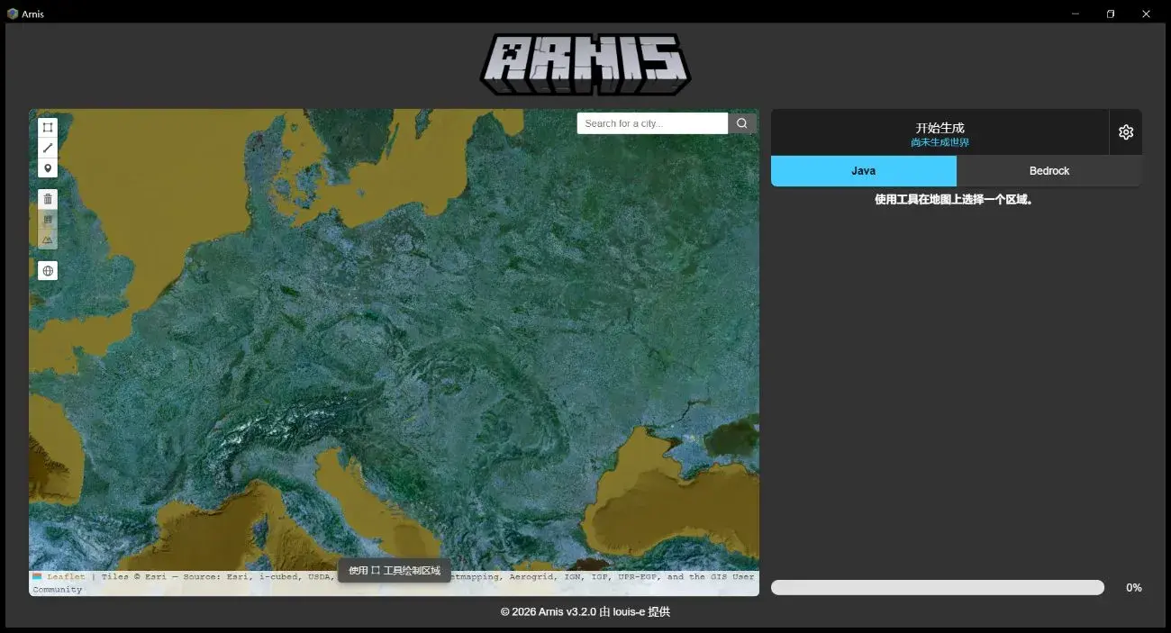Click the 使用工具绘制区域 map hint tooltip

(395, 571)
